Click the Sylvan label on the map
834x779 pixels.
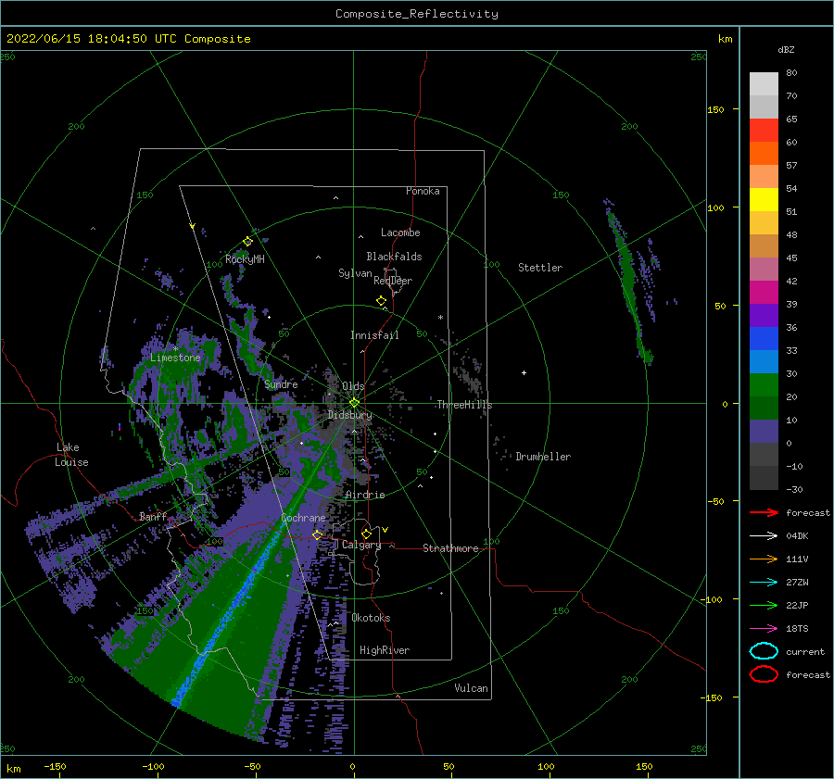[x=355, y=273]
